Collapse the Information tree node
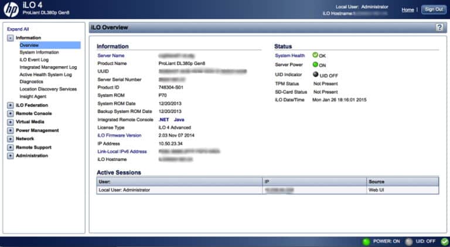The height and width of the screenshot is (247, 450). click(x=11, y=38)
